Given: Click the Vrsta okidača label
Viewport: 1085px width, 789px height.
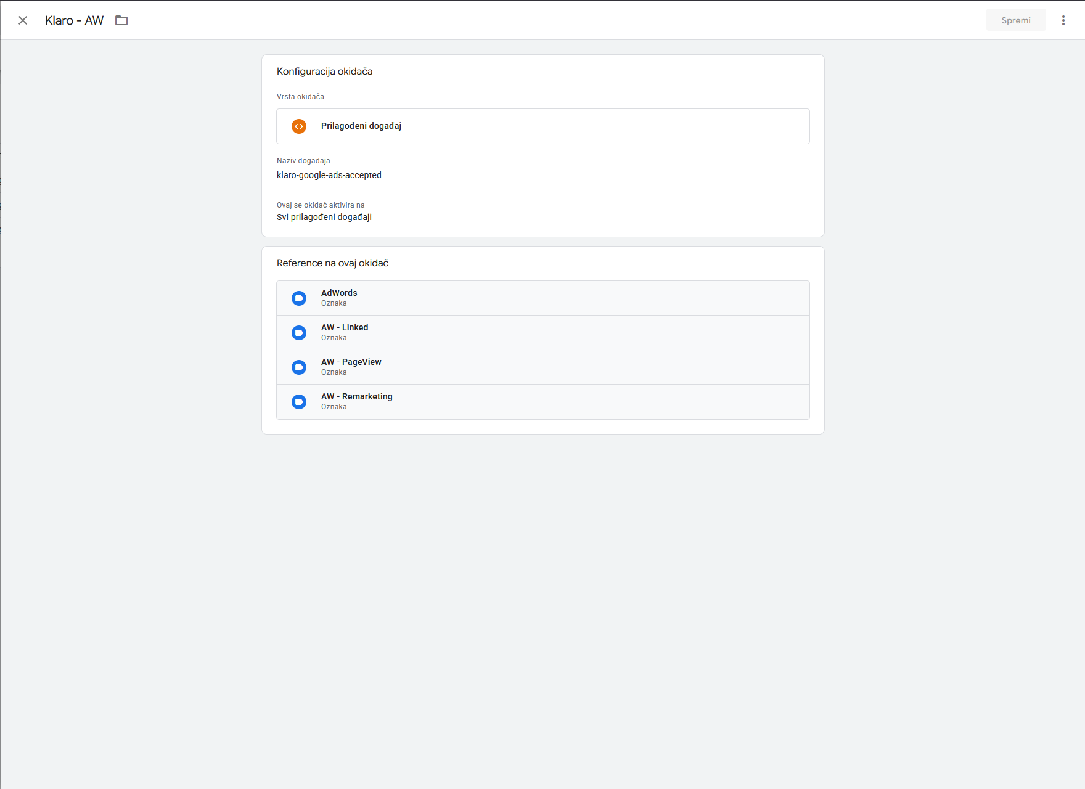Looking at the screenshot, I should coord(300,97).
